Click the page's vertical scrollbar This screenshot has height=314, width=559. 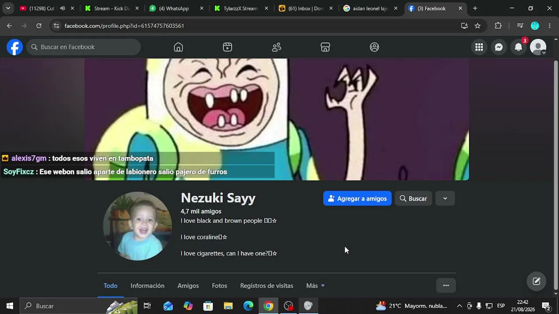point(556,174)
